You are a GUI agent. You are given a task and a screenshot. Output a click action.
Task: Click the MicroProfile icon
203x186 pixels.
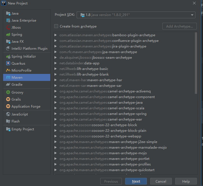8,70
